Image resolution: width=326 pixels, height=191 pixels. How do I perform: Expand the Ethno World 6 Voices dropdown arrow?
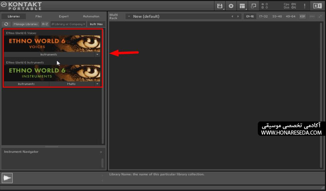[97, 55]
